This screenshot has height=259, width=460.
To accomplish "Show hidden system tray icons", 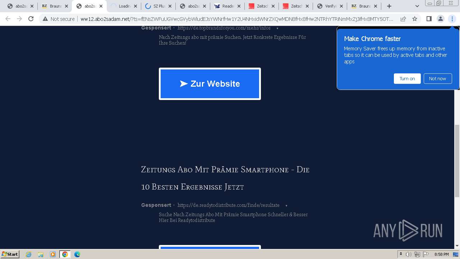I will click(401, 254).
